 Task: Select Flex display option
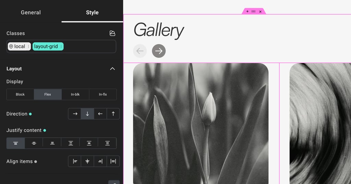pos(47,94)
